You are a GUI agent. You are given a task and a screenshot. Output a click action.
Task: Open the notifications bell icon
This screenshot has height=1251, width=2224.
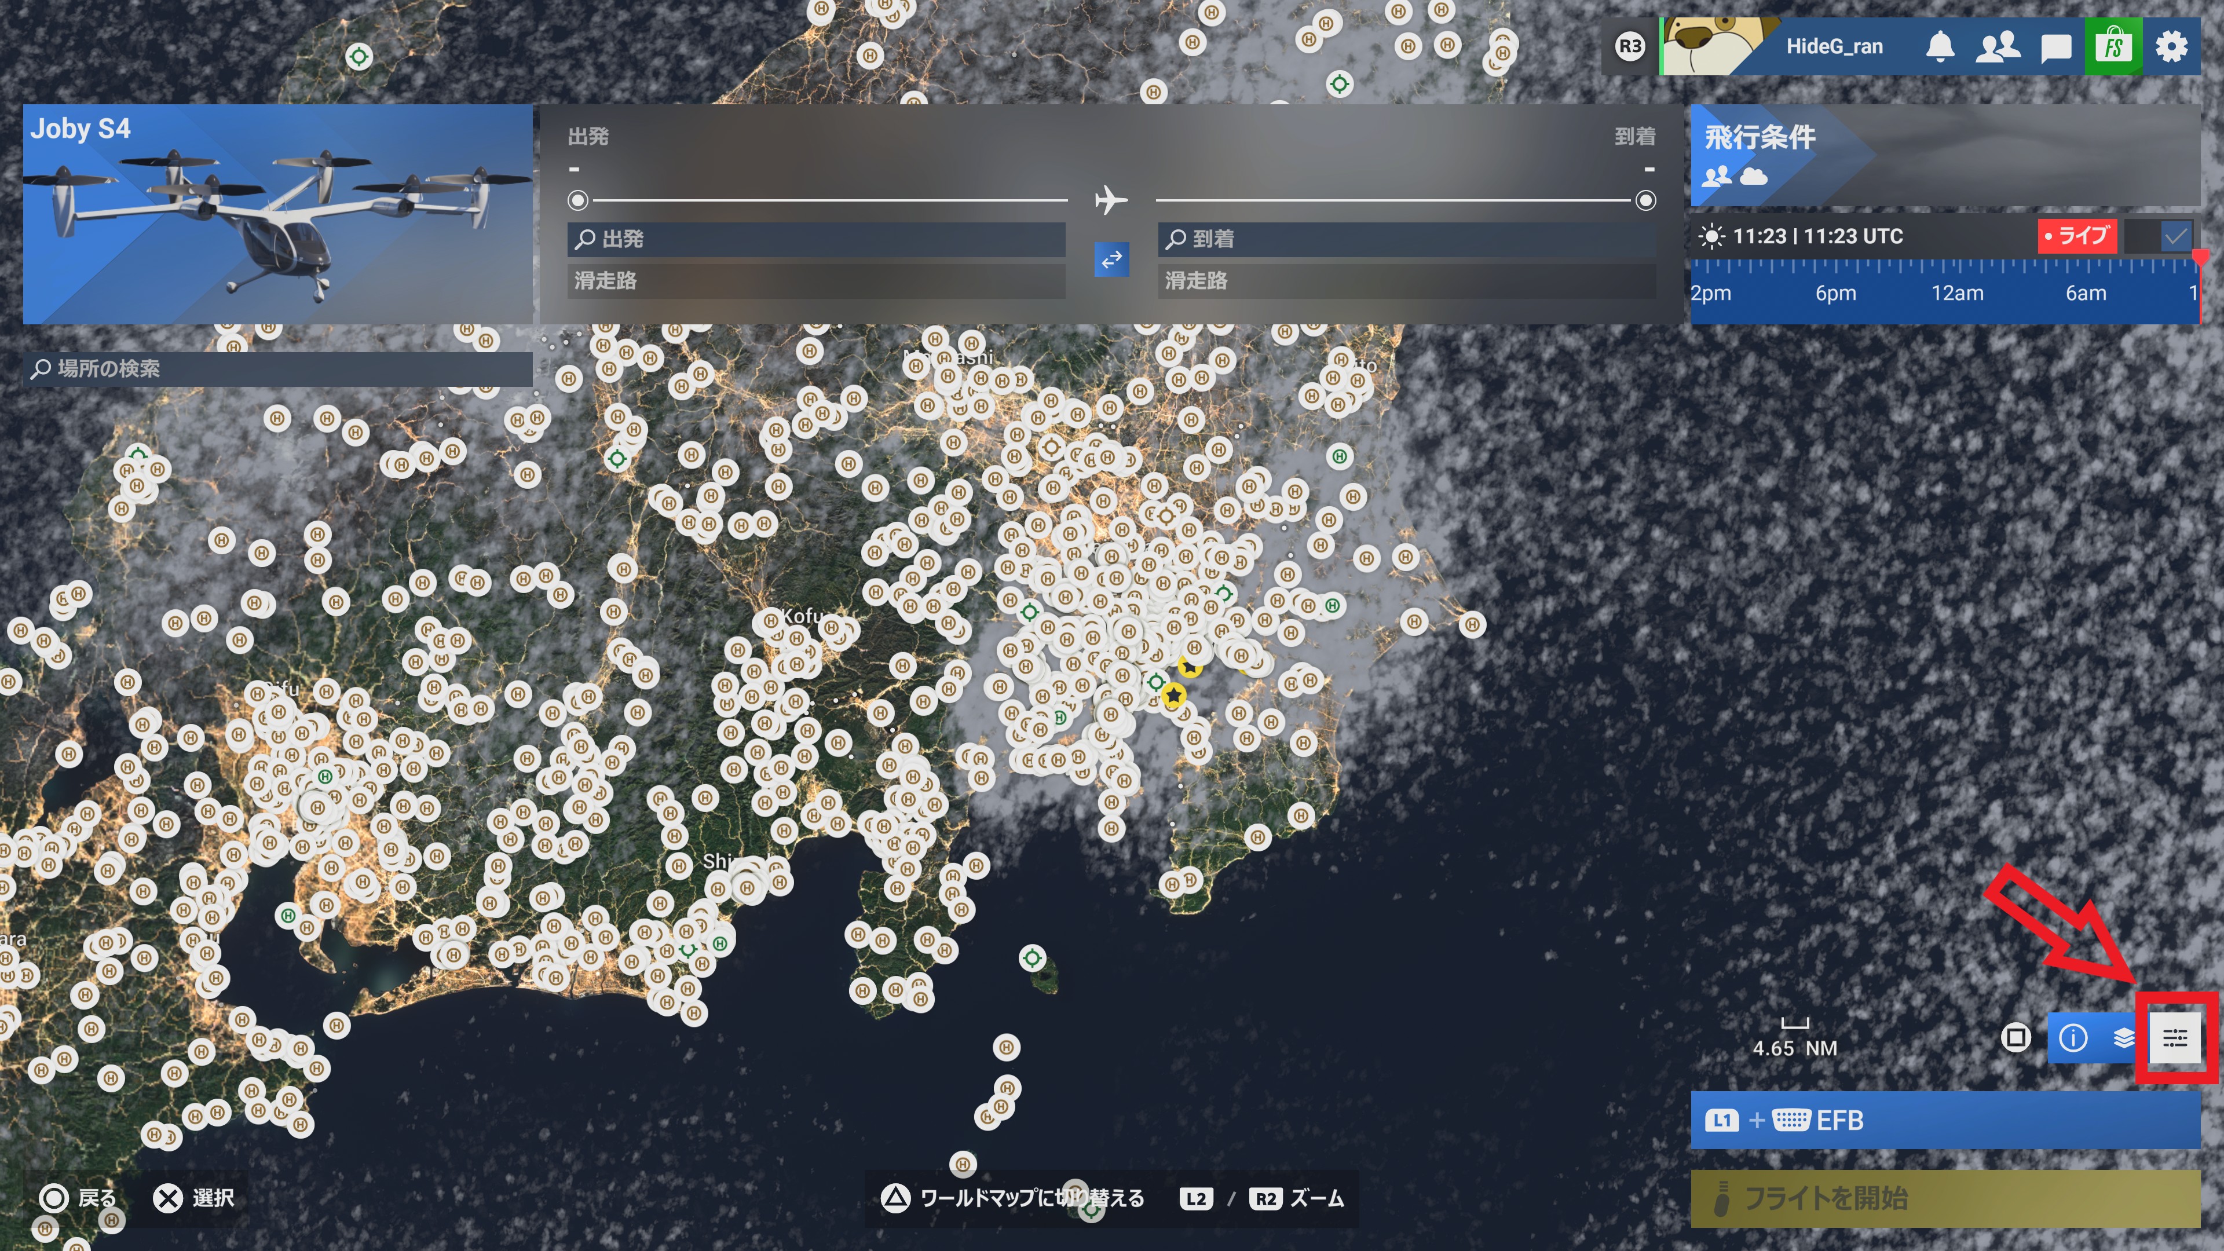click(x=1940, y=46)
